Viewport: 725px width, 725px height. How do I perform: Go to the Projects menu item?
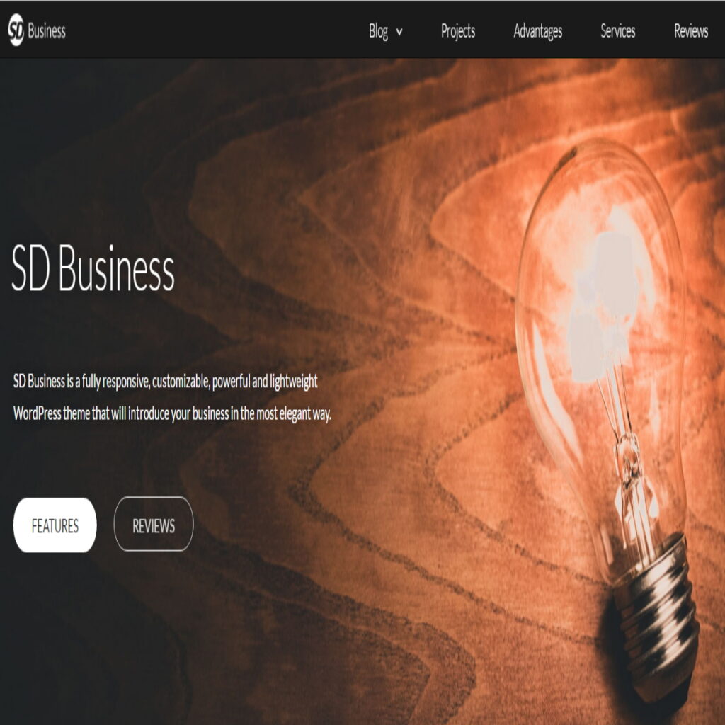(x=458, y=31)
